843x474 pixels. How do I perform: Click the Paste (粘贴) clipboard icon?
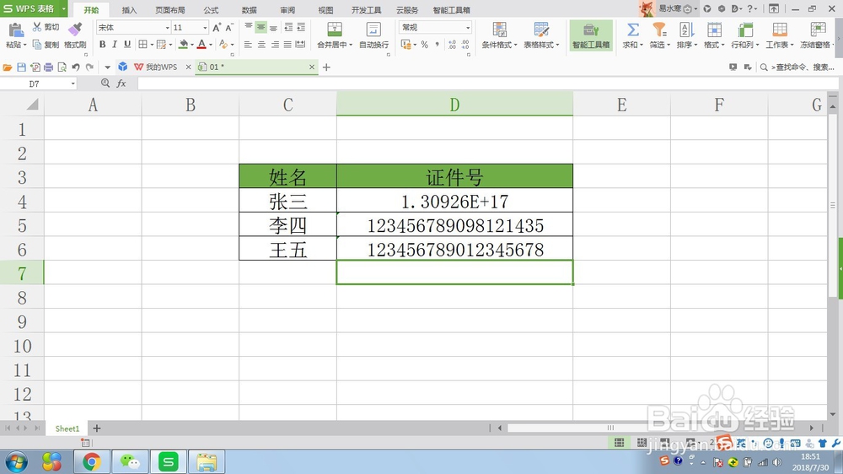(15, 30)
